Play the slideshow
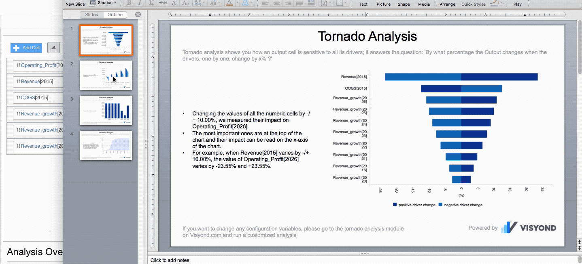The height and width of the screenshot is (264, 582). [x=517, y=4]
